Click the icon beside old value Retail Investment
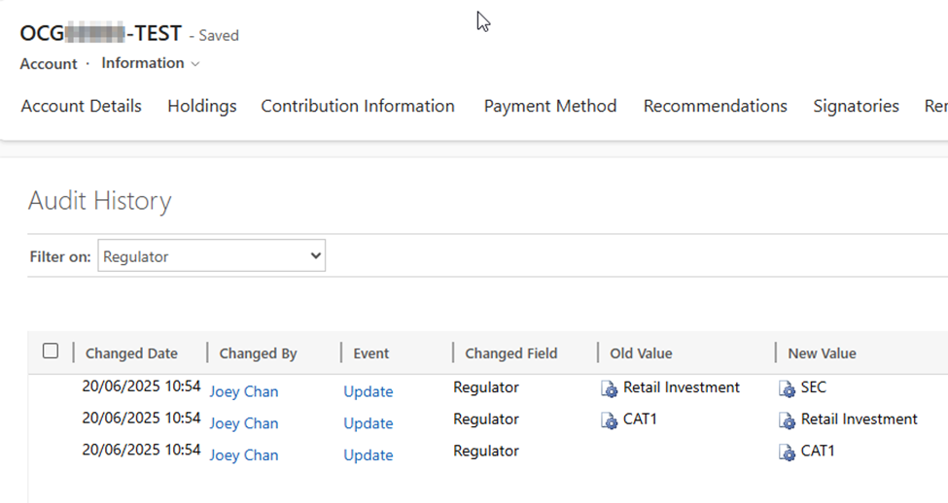This screenshot has height=503, width=948. 610,389
